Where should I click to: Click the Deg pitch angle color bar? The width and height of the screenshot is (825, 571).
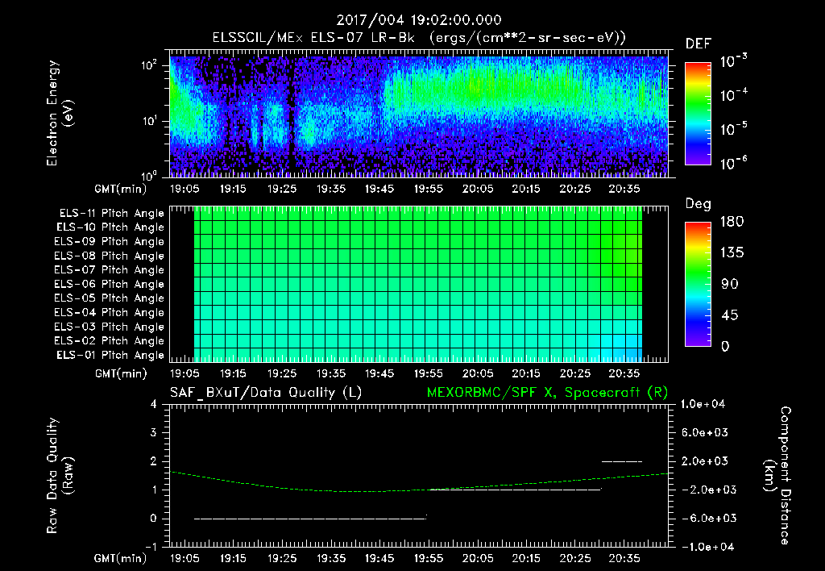[699, 284]
